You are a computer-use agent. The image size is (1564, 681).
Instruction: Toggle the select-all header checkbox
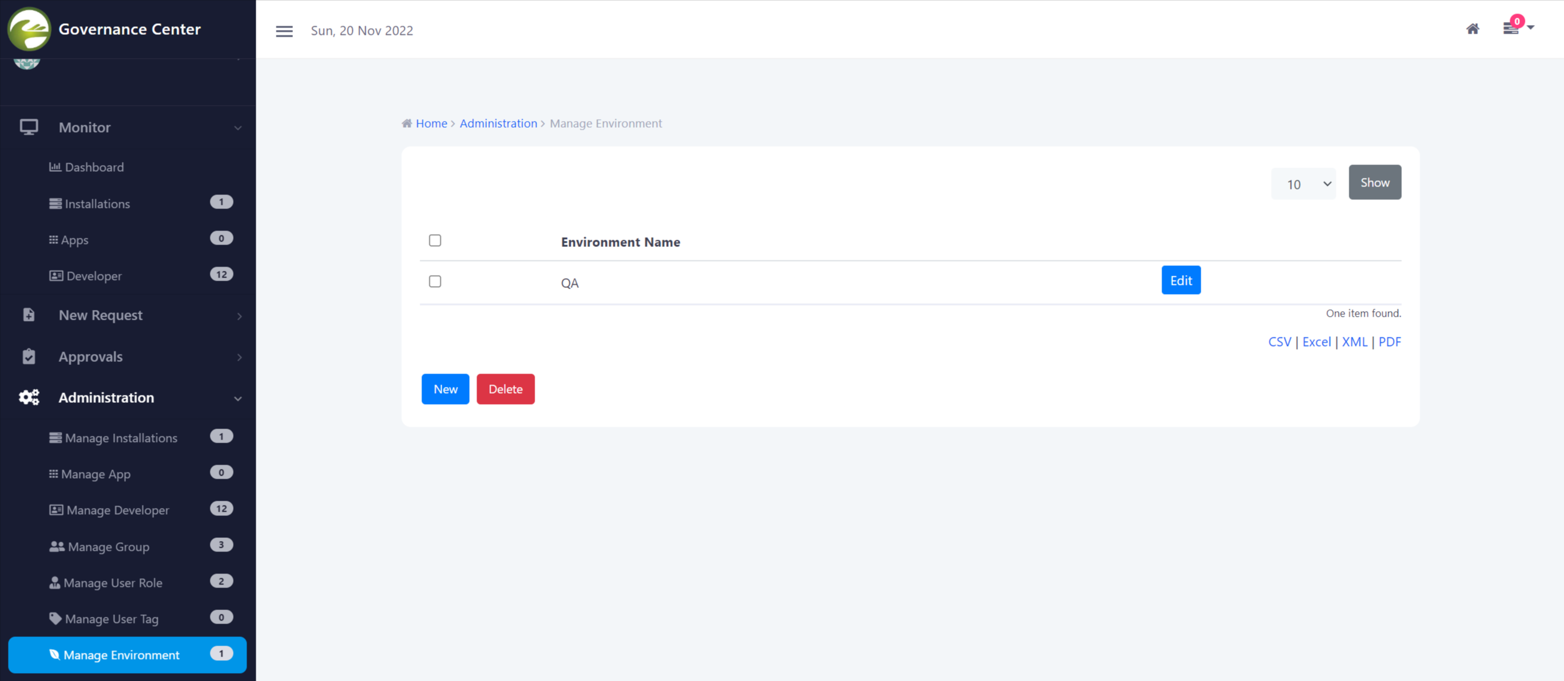(x=435, y=240)
